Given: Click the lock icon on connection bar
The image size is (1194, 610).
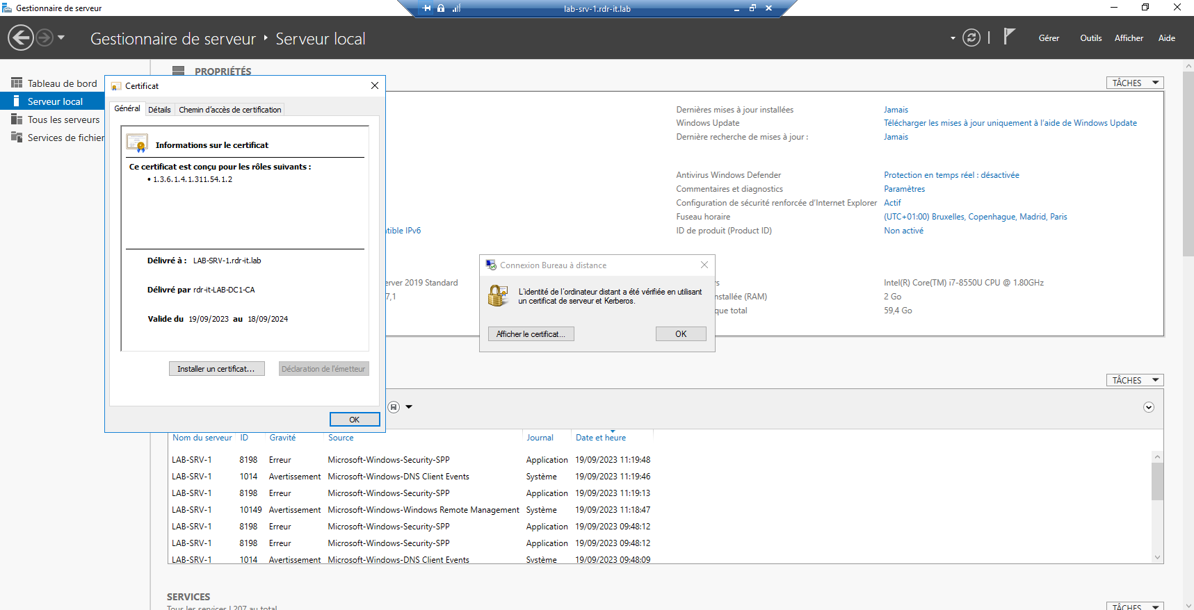Looking at the screenshot, I should 441,8.
